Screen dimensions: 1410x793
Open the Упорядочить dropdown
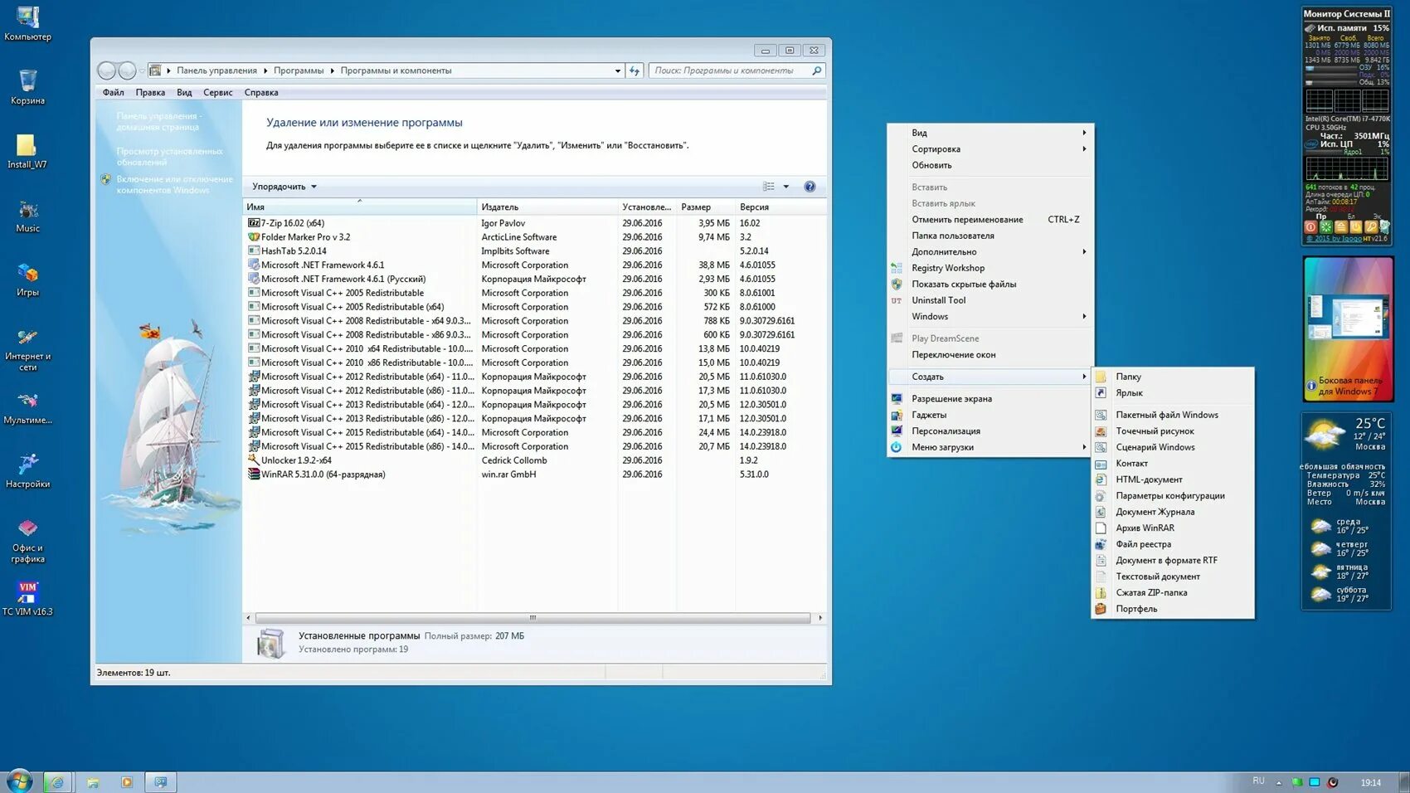(284, 187)
